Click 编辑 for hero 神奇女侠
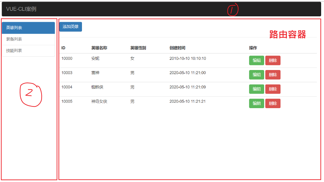Viewport: 324px width, 182px height. [x=256, y=103]
